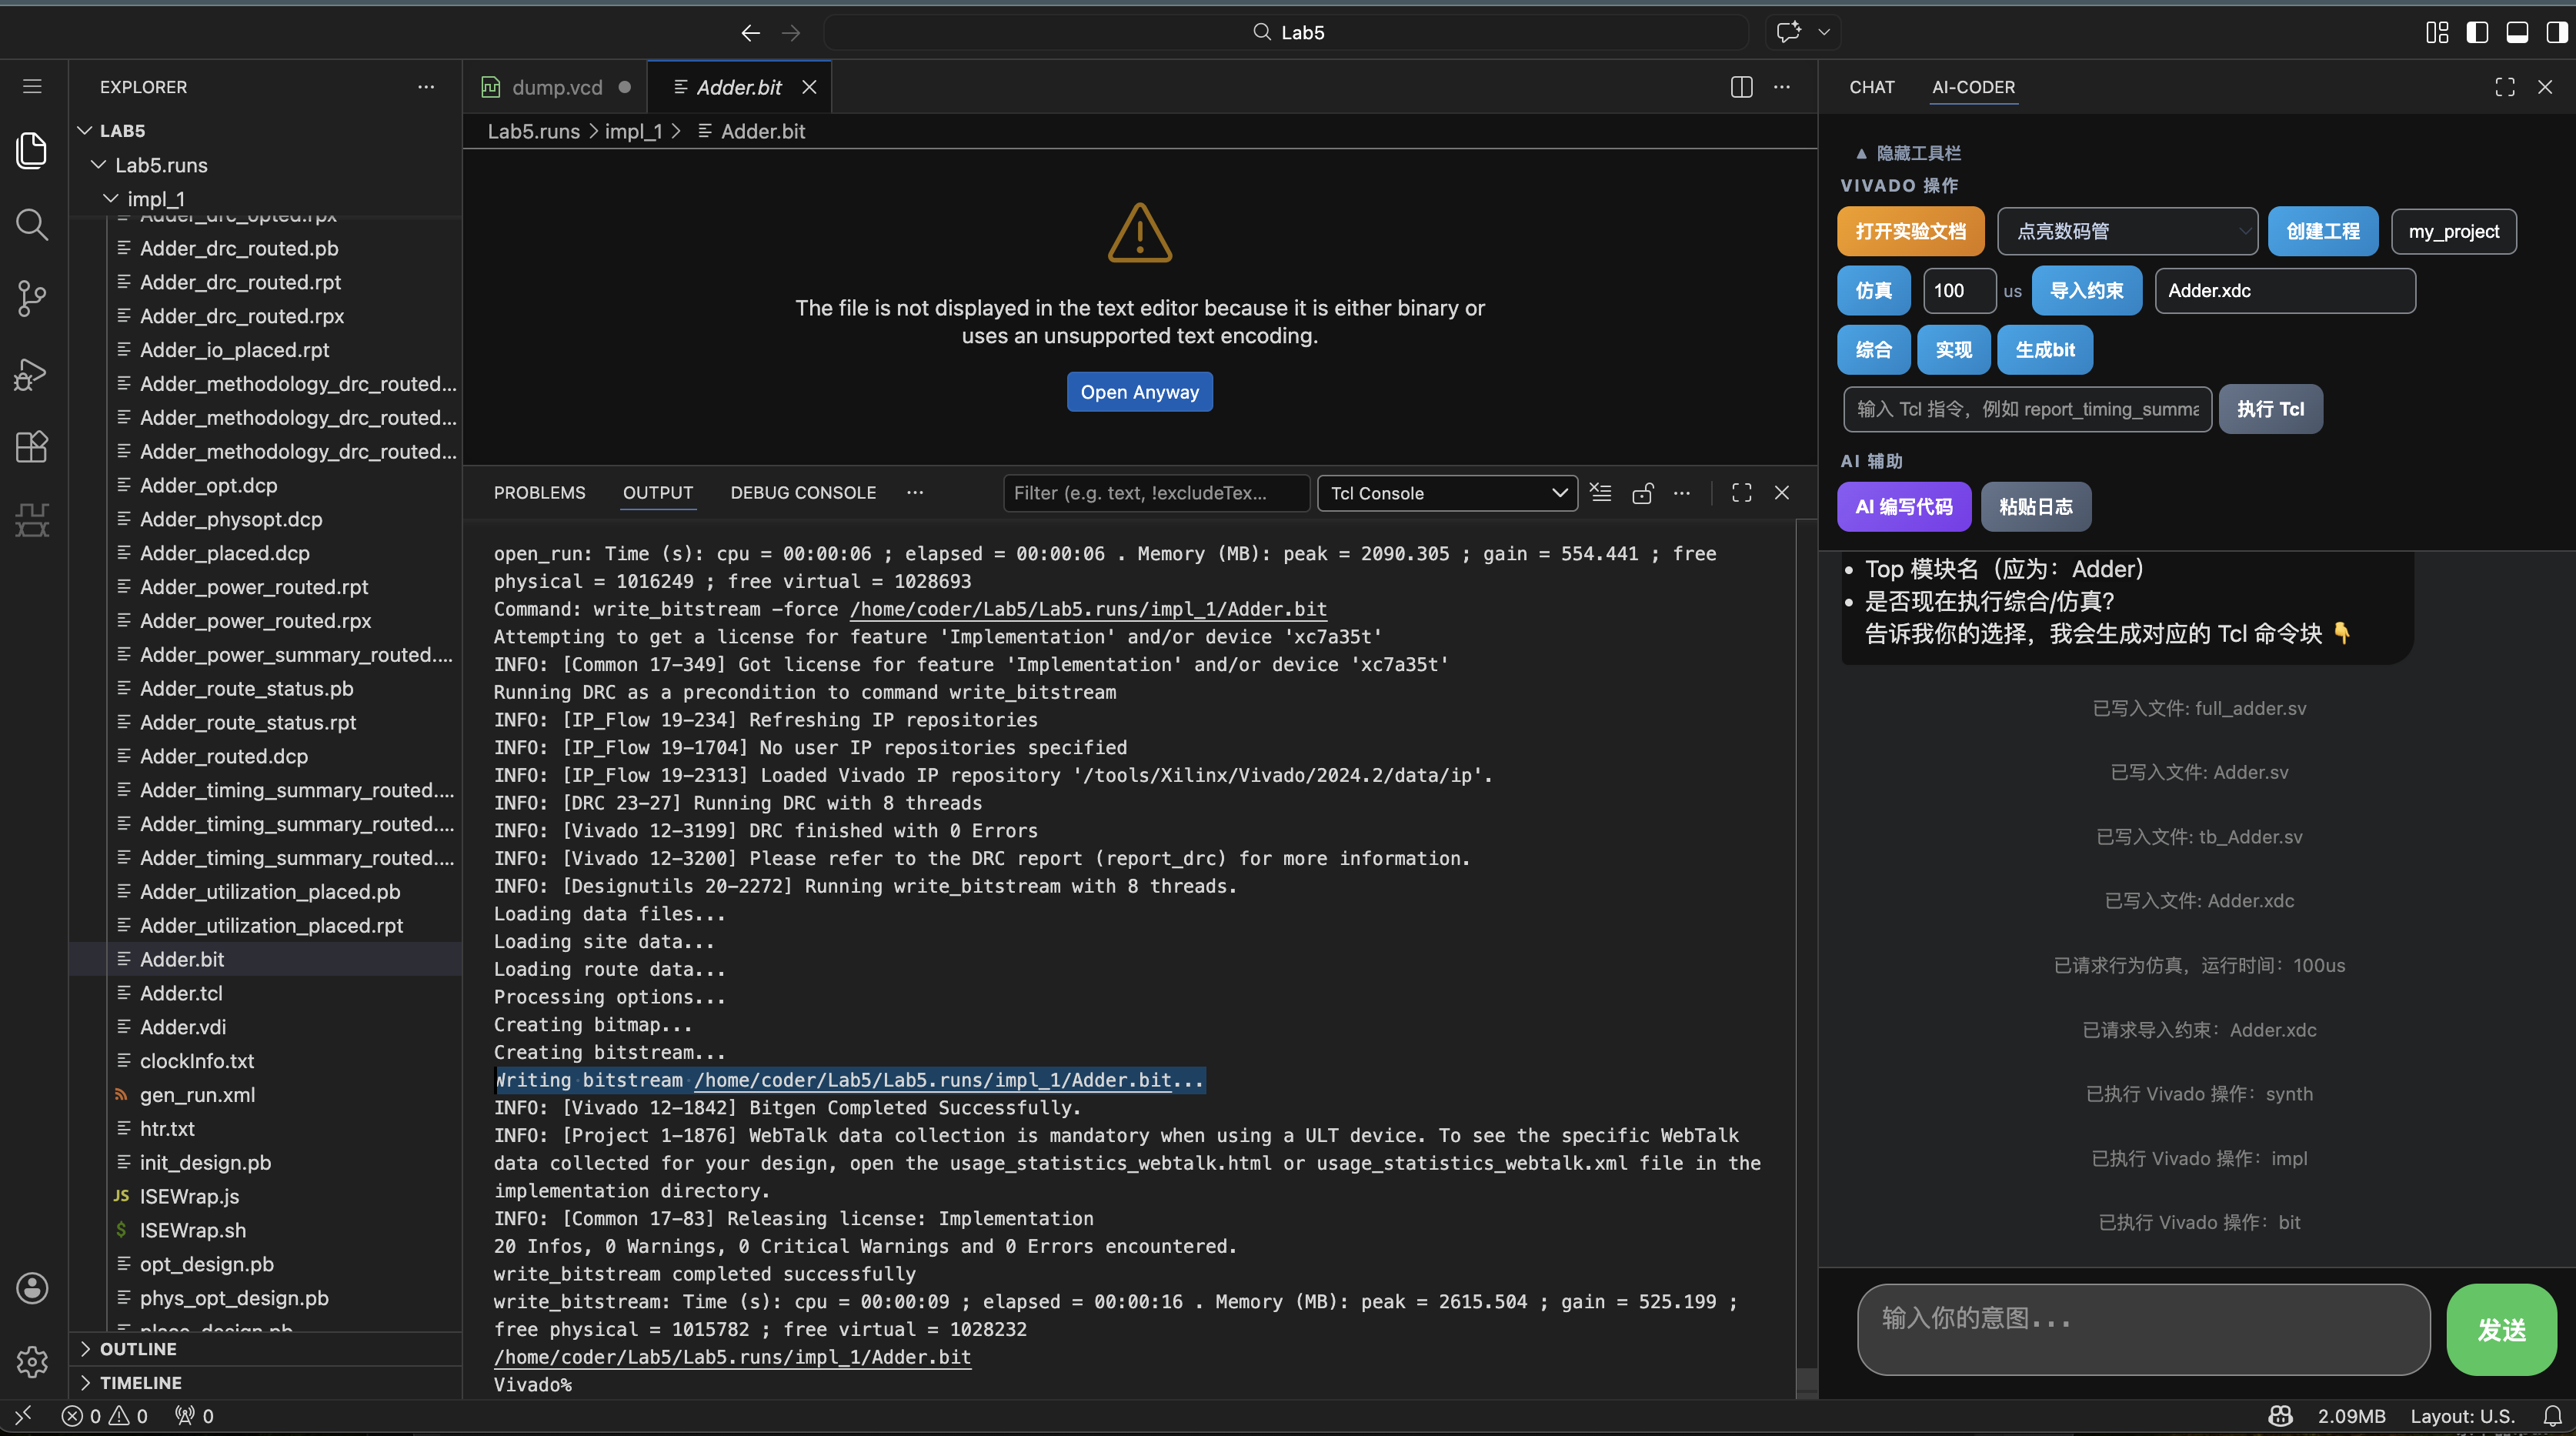Open the Source Control view

(31, 298)
